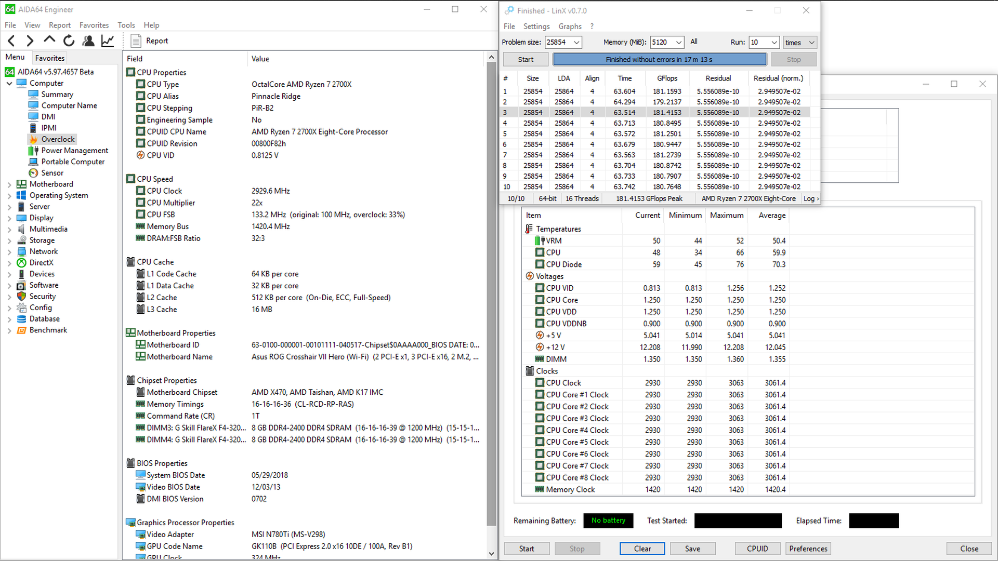
Task: Click Clear in the stability test window
Action: coord(642,549)
